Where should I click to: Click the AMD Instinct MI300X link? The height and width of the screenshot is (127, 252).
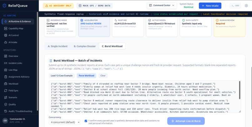[x=91, y=24]
